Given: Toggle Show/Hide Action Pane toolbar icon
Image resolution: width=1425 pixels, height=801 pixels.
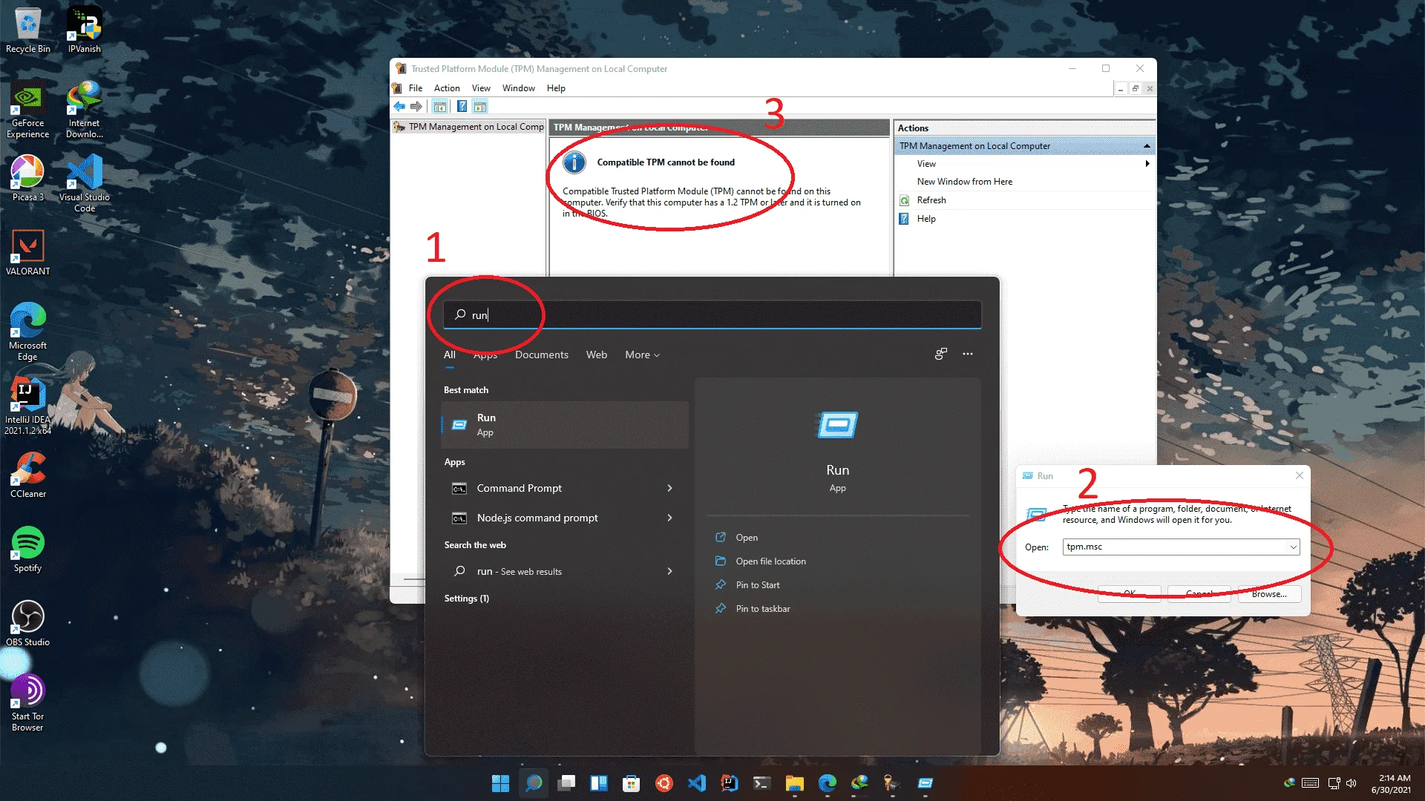Looking at the screenshot, I should (480, 107).
